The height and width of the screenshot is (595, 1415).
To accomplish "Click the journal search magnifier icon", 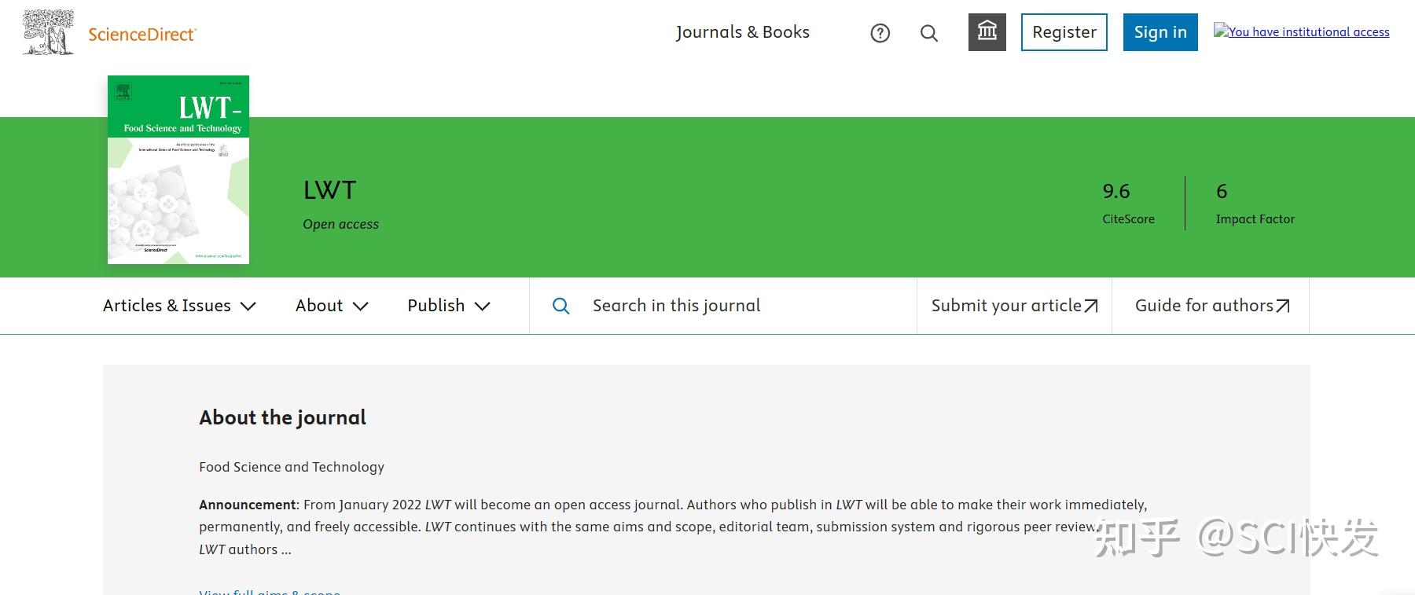I will pyautogui.click(x=561, y=306).
